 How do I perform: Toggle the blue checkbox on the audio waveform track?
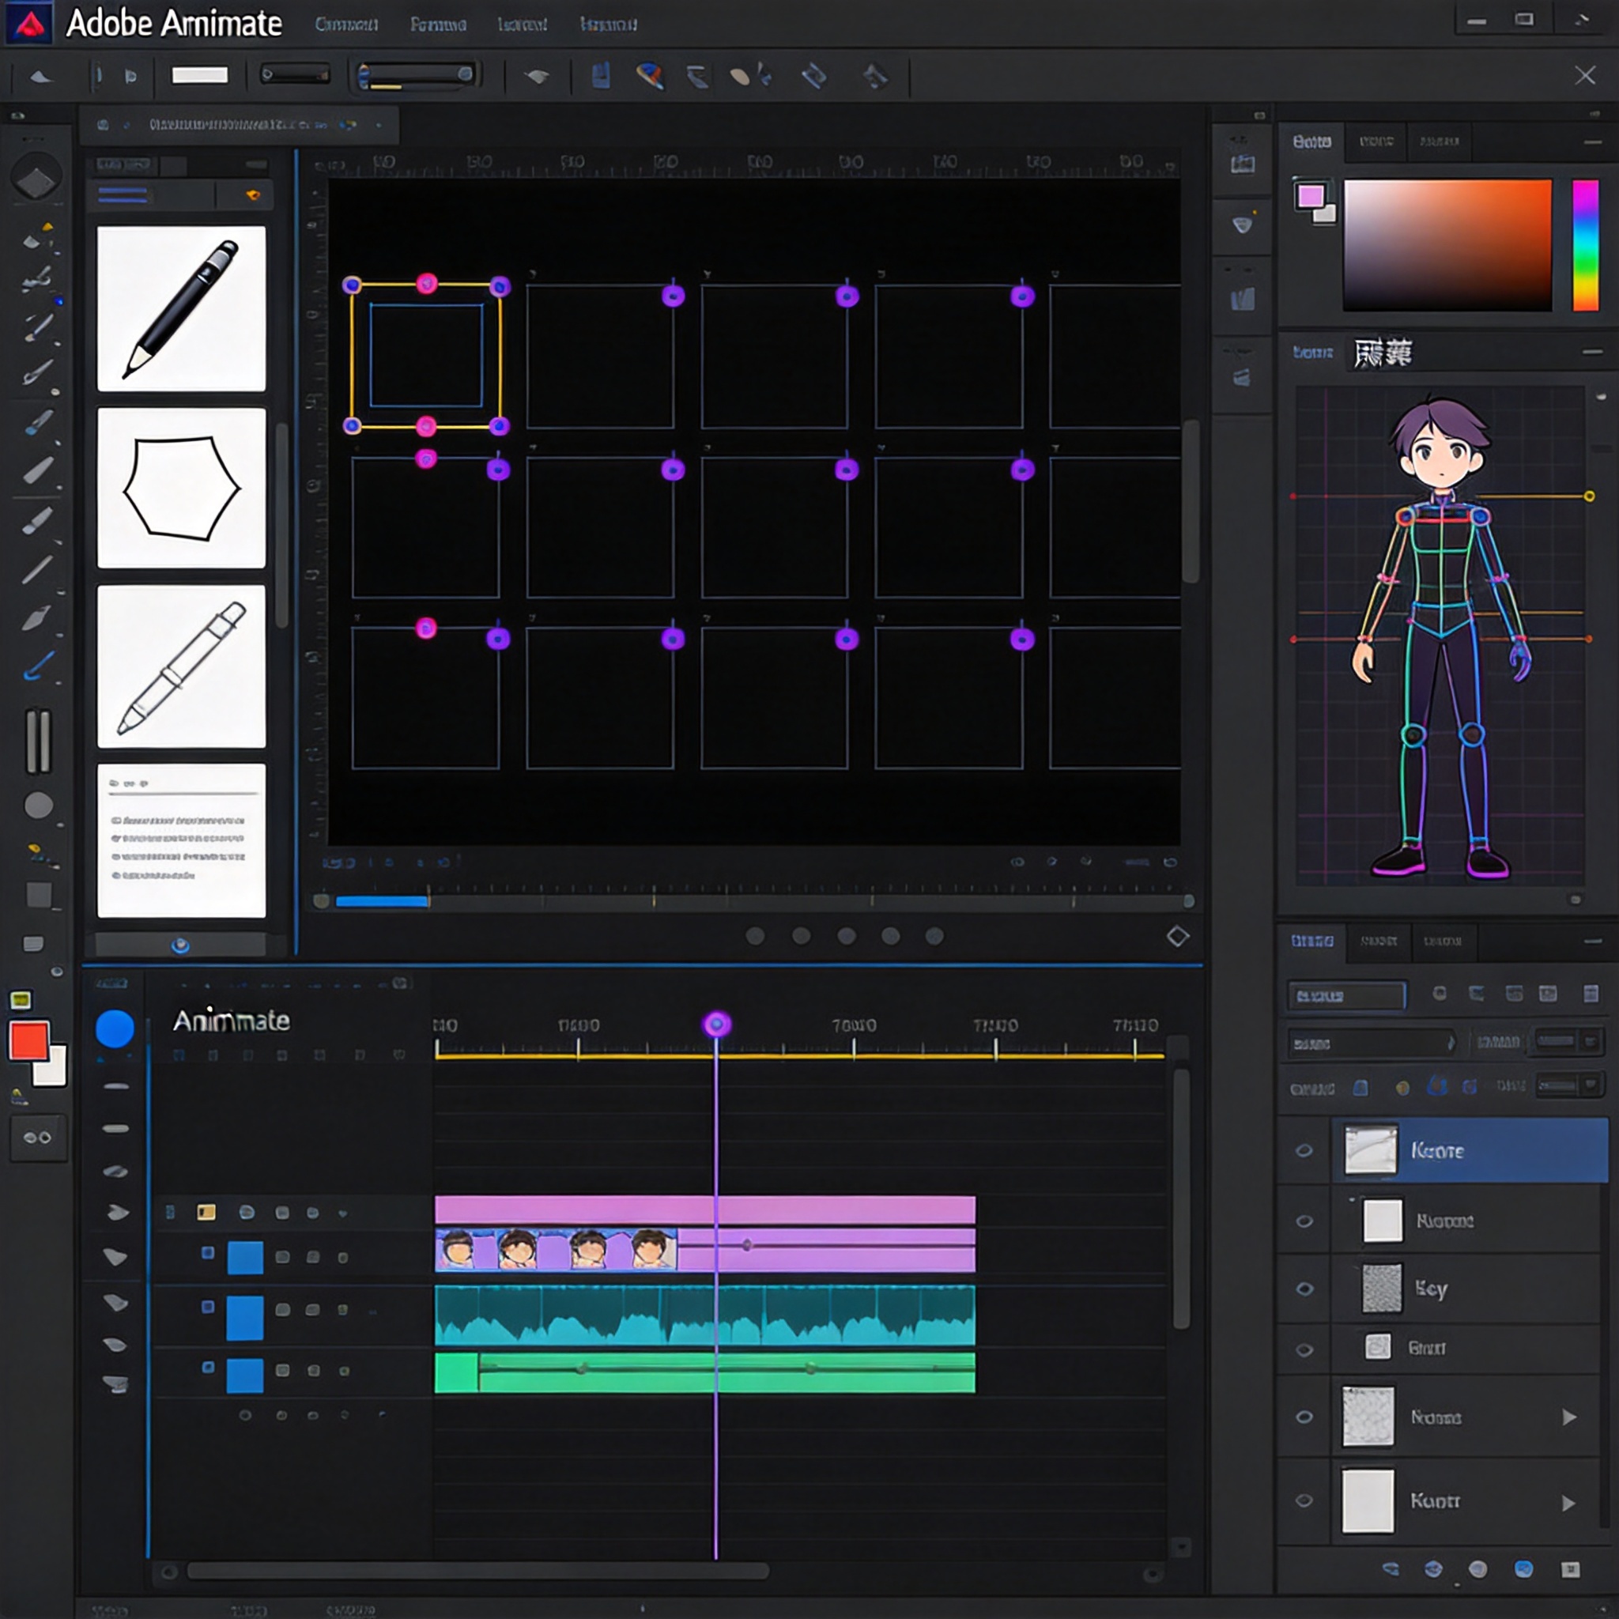[x=208, y=1308]
